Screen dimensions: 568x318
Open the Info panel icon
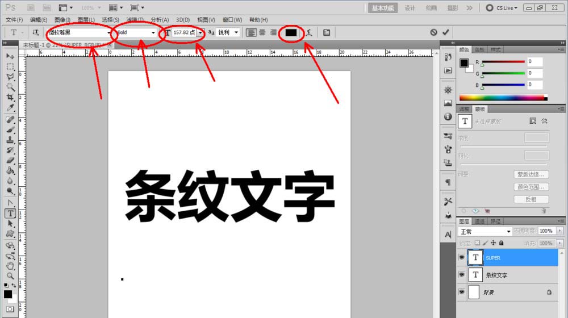[x=448, y=116]
